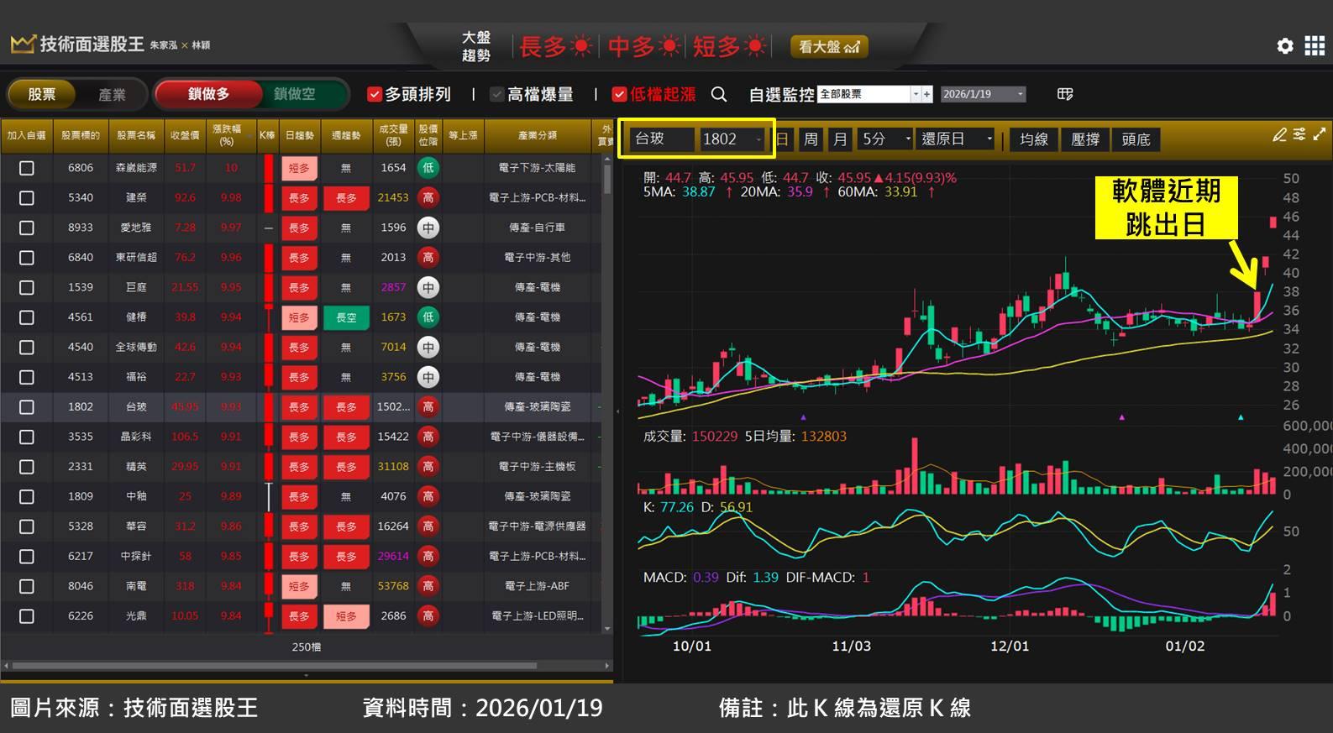Select the 鎖做多 mode

[207, 94]
